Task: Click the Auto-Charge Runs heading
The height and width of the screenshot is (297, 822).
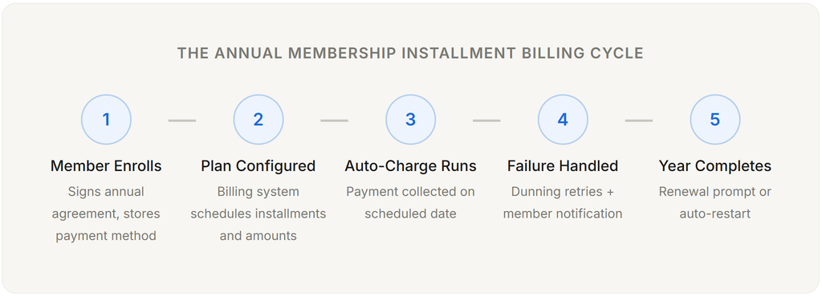Action: click(410, 166)
